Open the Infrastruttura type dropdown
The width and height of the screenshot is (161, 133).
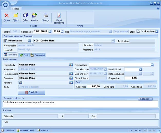pos(29,41)
